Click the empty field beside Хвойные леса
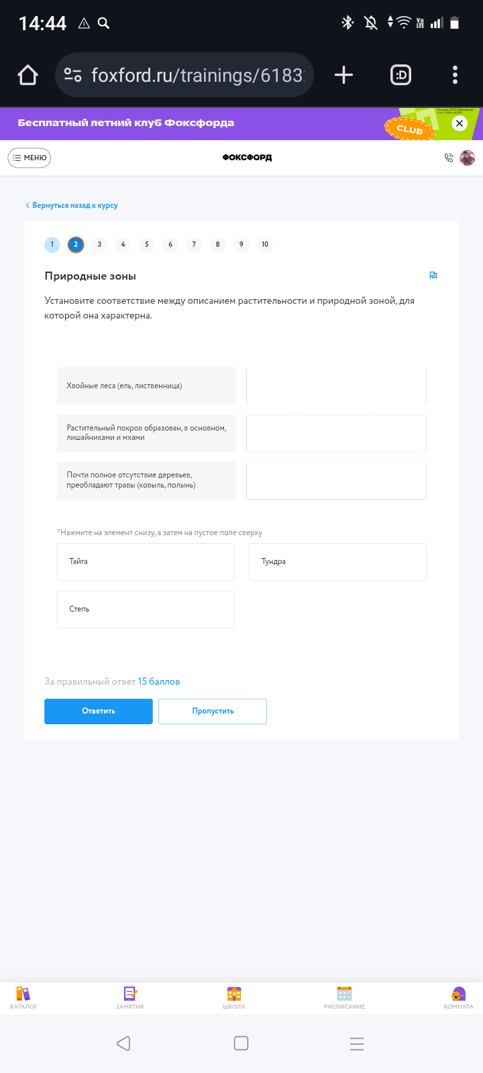This screenshot has width=483, height=1073. (336, 386)
